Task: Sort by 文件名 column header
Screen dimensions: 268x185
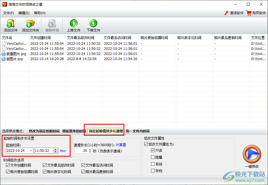Action: 14,38
